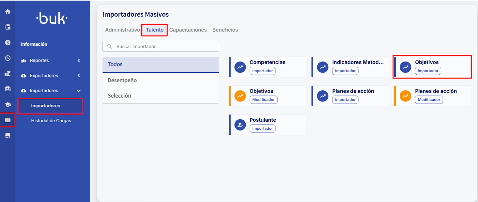The height and width of the screenshot is (202, 478).
Task: Open the clock icon in left rail
Action: [x=8, y=58]
